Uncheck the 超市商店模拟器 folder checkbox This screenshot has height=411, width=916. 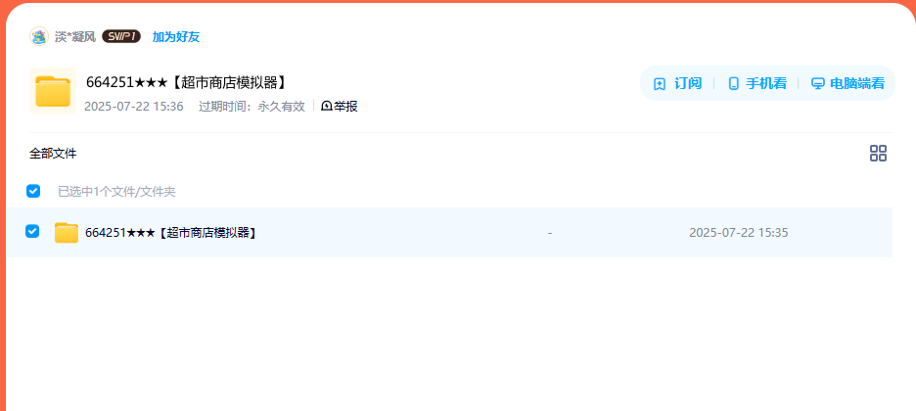pos(32,231)
